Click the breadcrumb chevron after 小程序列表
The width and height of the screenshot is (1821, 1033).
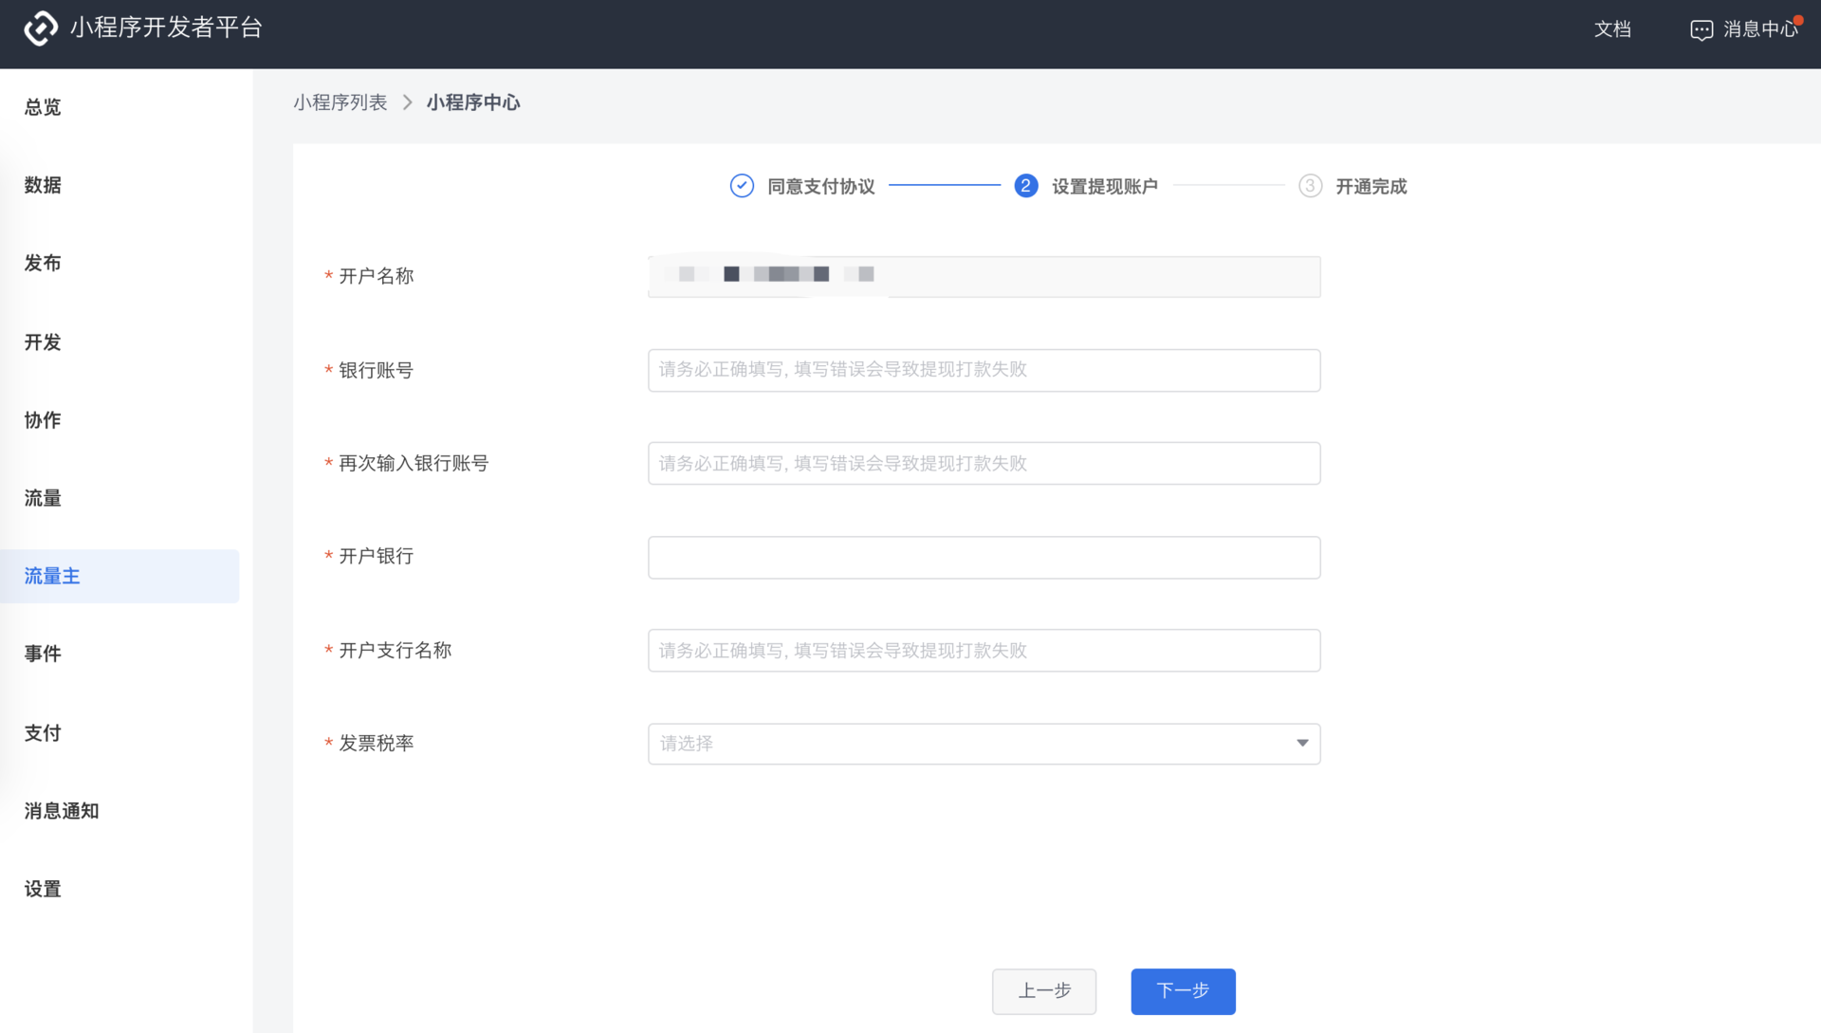[x=407, y=101]
